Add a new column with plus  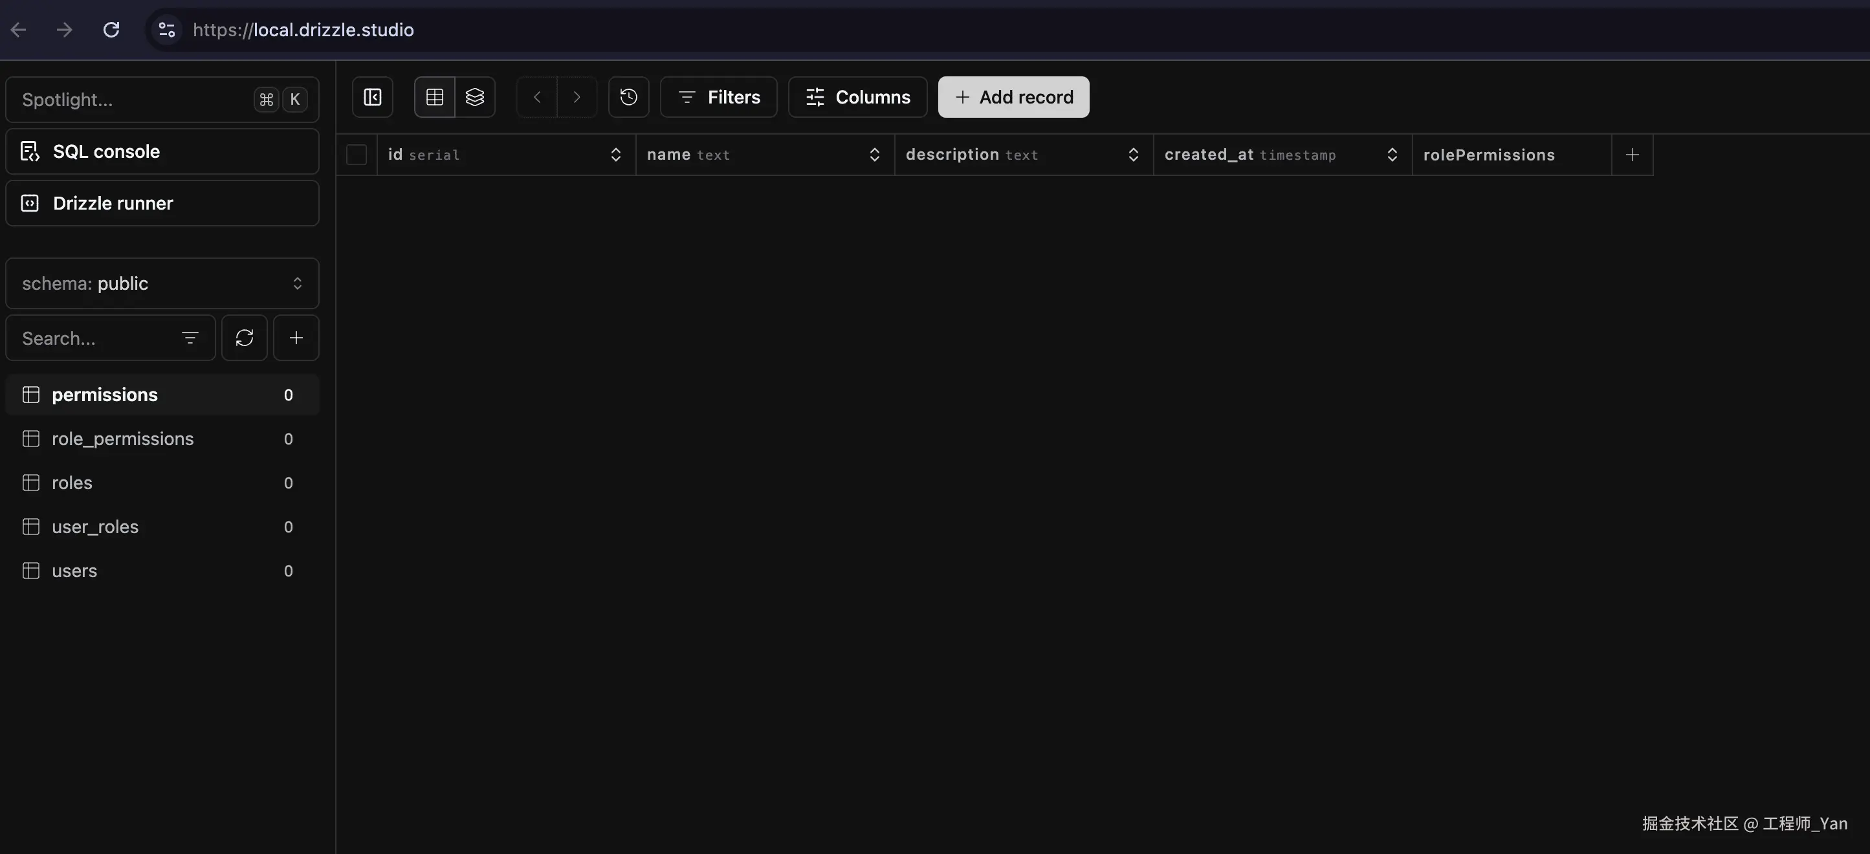coord(1632,155)
